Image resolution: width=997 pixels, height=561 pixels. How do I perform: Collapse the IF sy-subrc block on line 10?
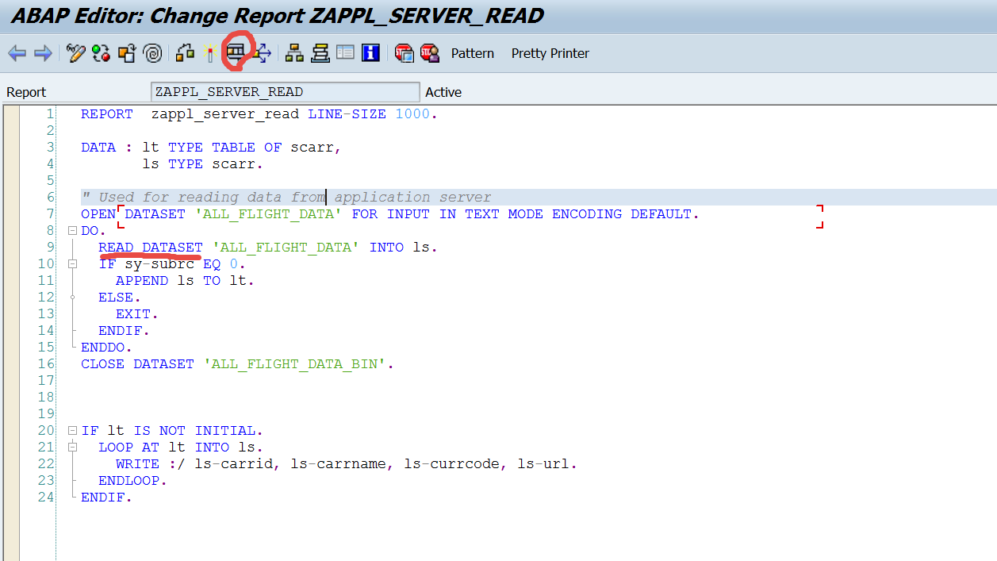(x=71, y=263)
